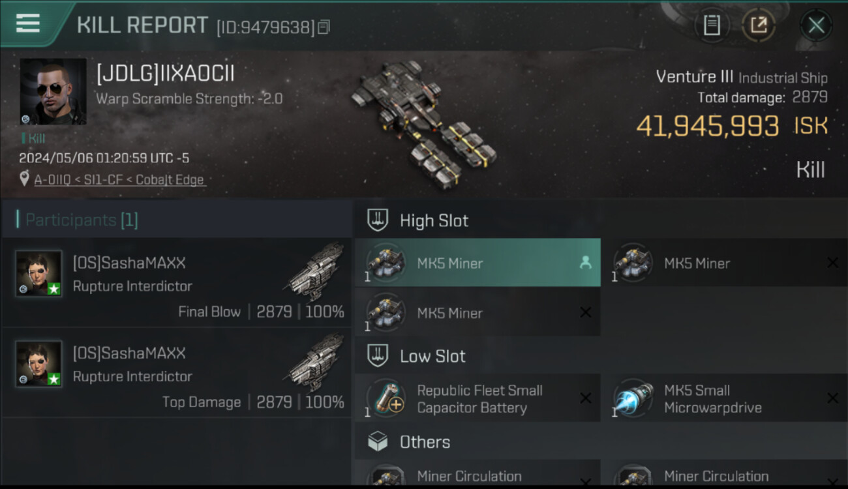848x489 pixels.
Task: Click MK5 Small Microwarpdrive icon
Action: tap(633, 398)
